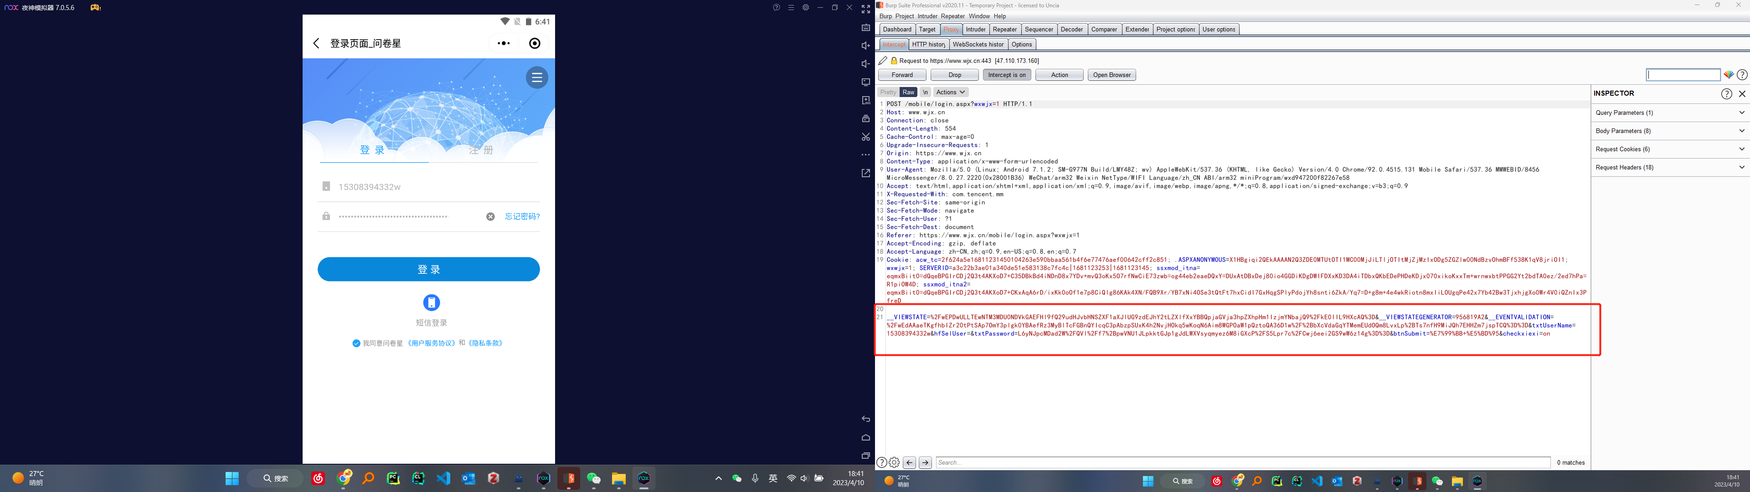Uncheck the user agreement consent checkbox
Screen dimensions: 1750x492
[x=356, y=344]
